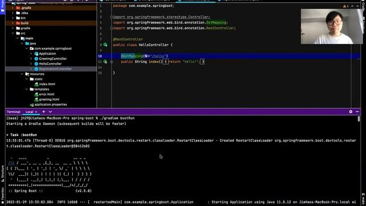The image size is (366, 206).
Task: Open terminal settings gear
Action: (x=351, y=112)
